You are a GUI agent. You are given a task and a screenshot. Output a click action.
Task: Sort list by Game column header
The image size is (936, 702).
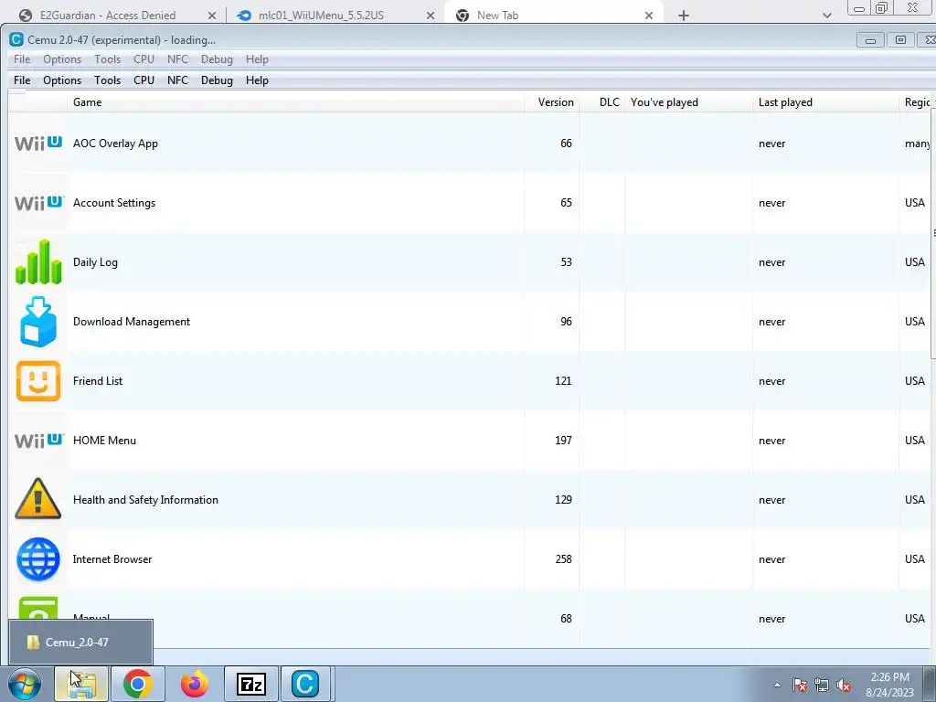click(x=295, y=102)
